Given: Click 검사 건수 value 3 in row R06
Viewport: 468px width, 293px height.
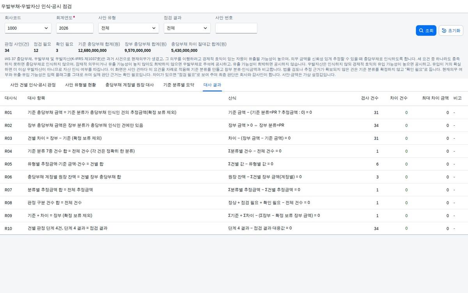Looking at the screenshot, I should 377,177.
